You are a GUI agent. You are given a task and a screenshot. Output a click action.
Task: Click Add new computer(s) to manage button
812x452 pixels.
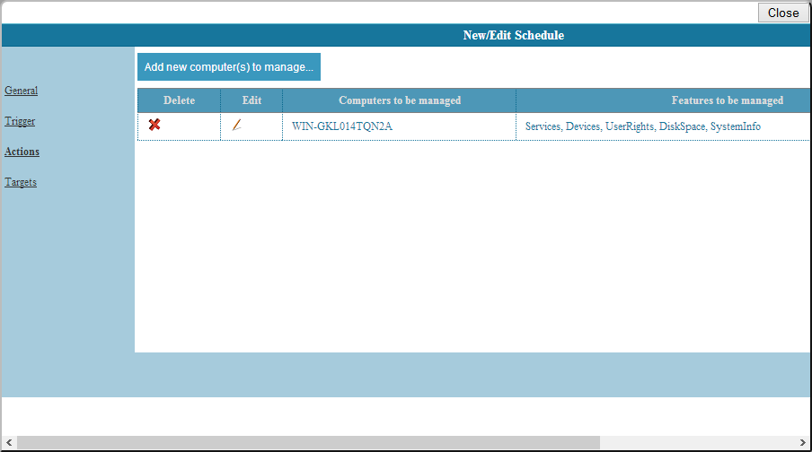229,66
